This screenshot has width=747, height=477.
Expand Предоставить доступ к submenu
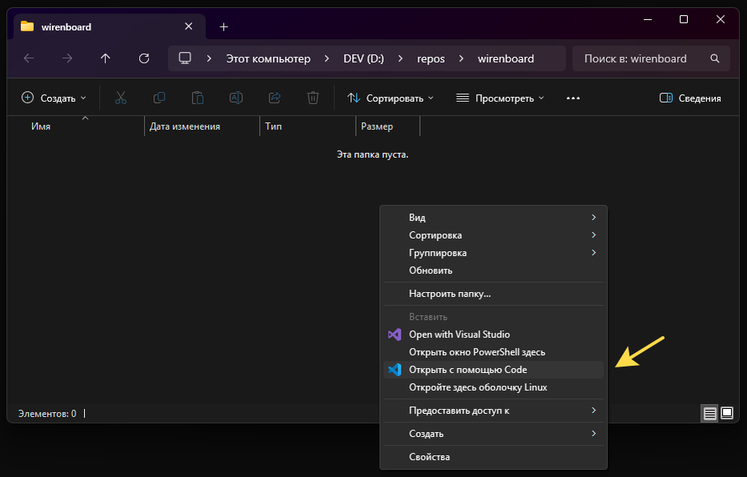(493, 411)
